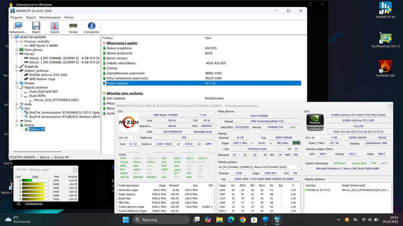
Task: Show hidden tray icons chevron
Action: (x=339, y=220)
